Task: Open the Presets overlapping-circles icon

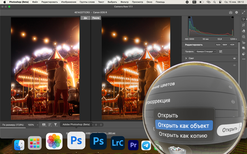Action: coord(243,54)
